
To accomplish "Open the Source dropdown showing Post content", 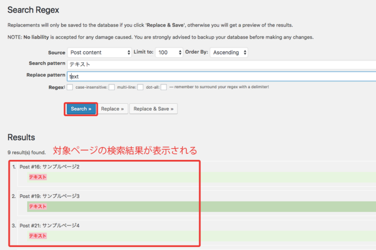I will 99,53.
